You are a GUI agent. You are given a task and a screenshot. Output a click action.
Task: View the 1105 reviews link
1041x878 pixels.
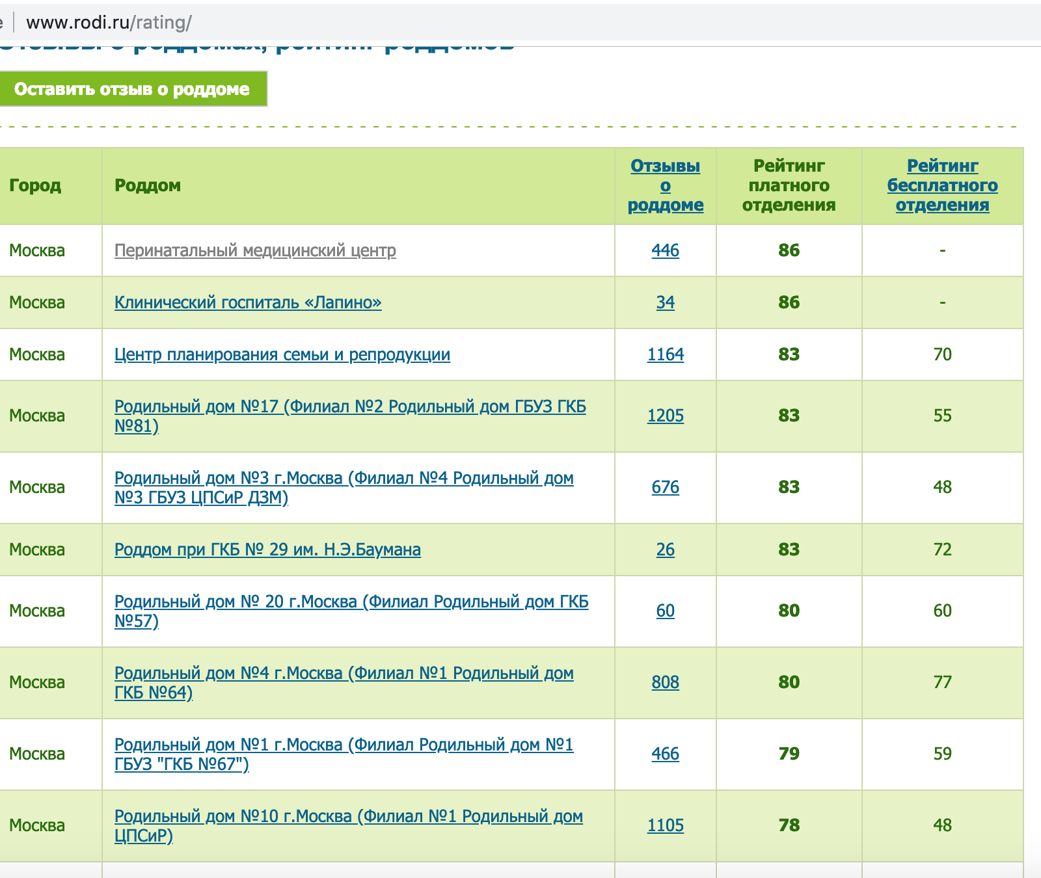click(665, 825)
